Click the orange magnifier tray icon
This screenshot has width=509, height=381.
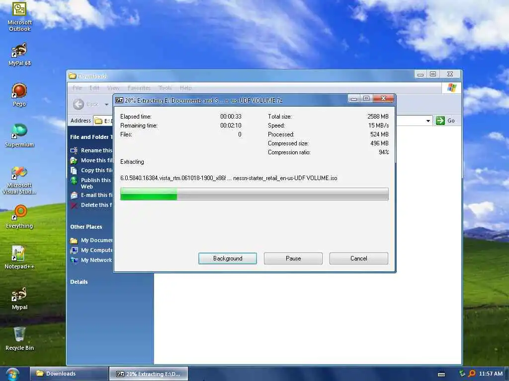[472, 374]
